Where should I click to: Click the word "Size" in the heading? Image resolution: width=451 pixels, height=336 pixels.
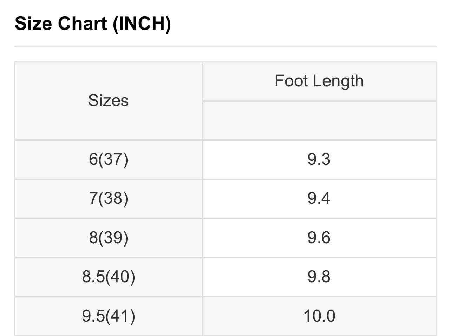[x=34, y=24]
